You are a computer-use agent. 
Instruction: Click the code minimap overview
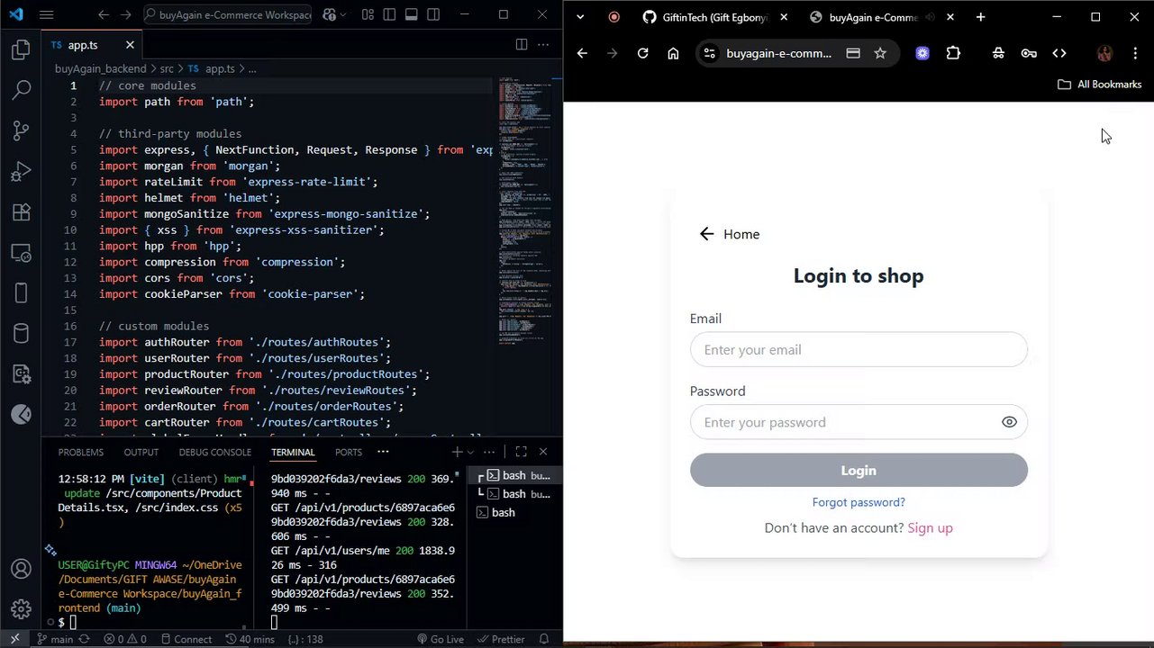[523, 211]
